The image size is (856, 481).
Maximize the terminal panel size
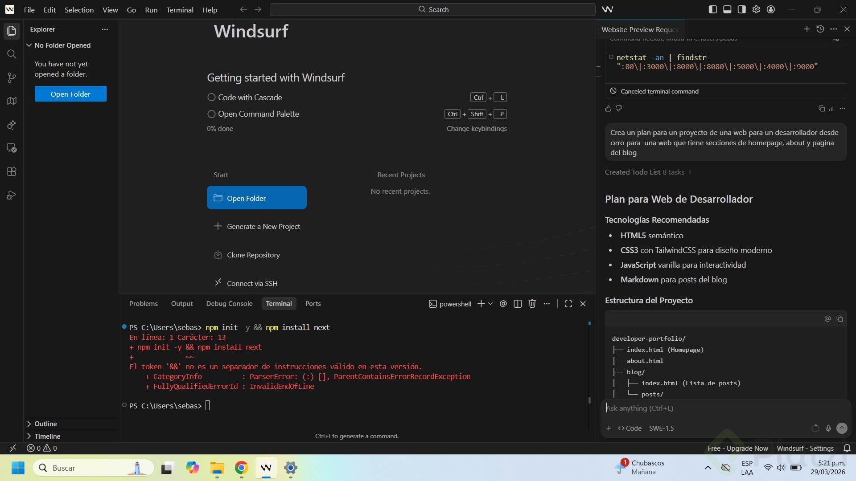[x=568, y=304]
